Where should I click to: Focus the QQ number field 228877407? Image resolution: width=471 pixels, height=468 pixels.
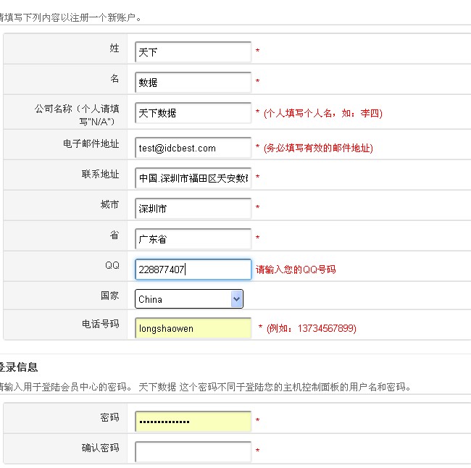(193, 269)
